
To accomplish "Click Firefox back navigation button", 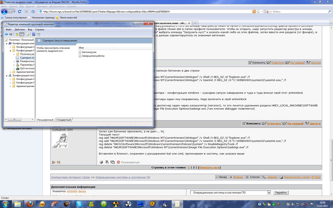I will (x=4, y=12).
